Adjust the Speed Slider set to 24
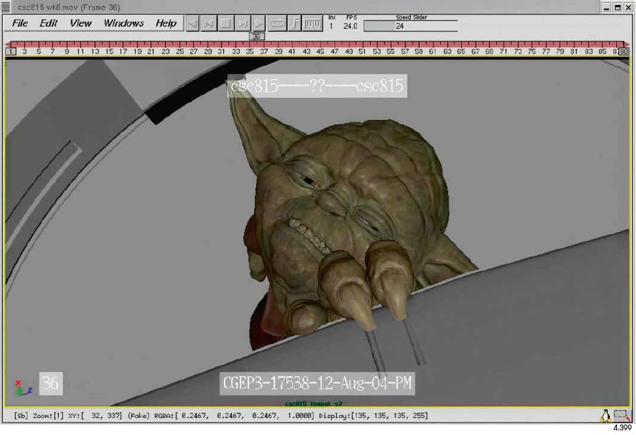The width and height of the screenshot is (636, 435). pyautogui.click(x=402, y=26)
